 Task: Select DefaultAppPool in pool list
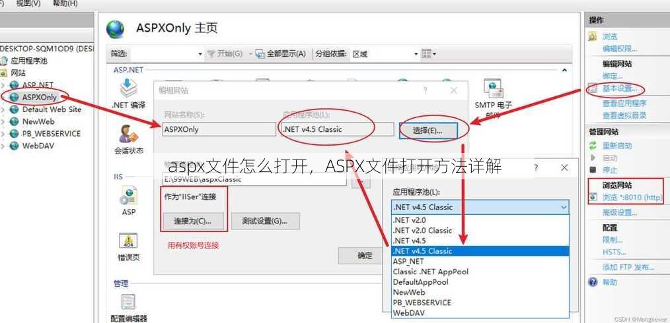pos(480,281)
